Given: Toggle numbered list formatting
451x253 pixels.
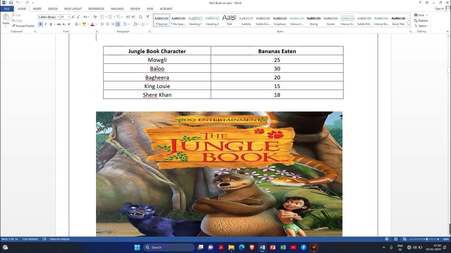Looking at the screenshot, I should 110,17.
